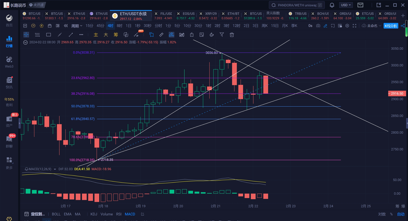Image resolution: width=408 pixels, height=221 pixels.
Task: Expand the 周期 period dropdown
Action: point(76,26)
